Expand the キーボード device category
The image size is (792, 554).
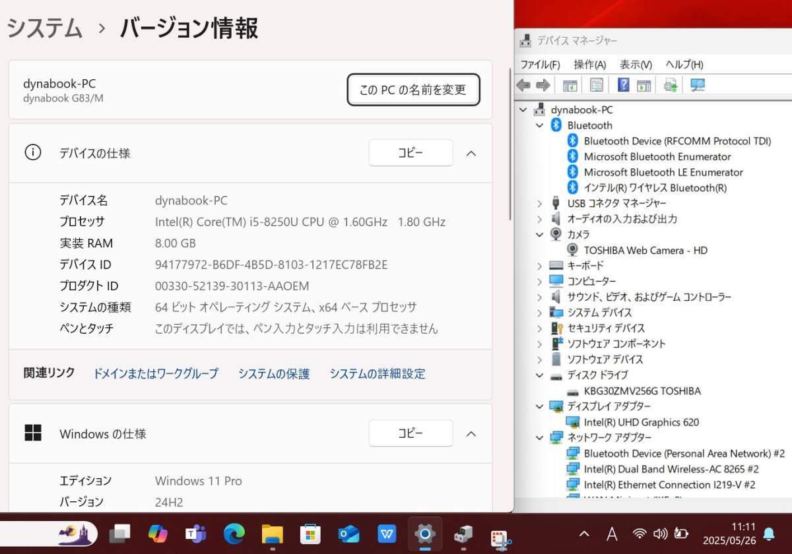(x=539, y=266)
